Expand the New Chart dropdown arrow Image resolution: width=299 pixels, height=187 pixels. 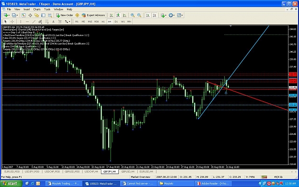pos(9,15)
